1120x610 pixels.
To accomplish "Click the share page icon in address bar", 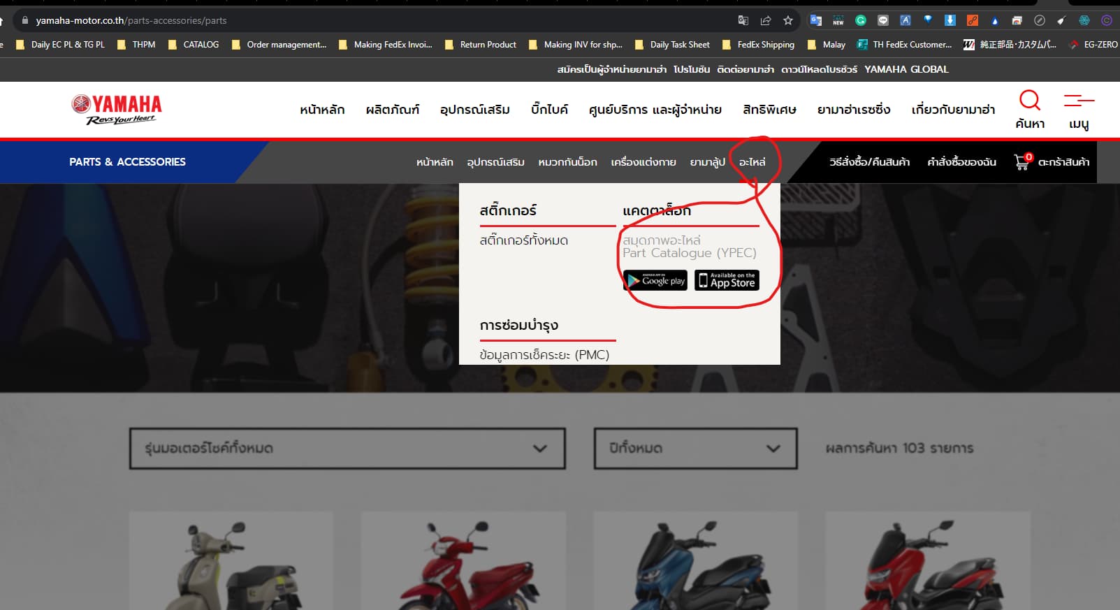I will pyautogui.click(x=766, y=20).
